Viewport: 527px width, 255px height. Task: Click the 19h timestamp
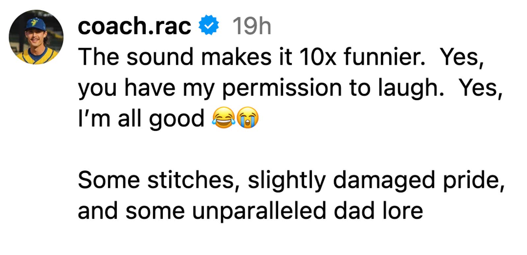point(252,26)
